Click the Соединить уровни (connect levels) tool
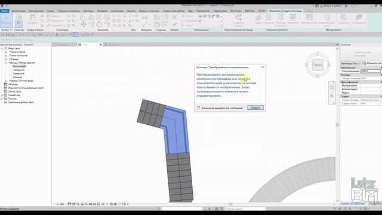 click(239, 20)
